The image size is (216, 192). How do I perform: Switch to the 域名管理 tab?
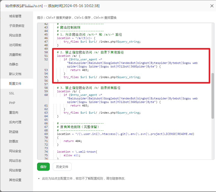[15, 16]
